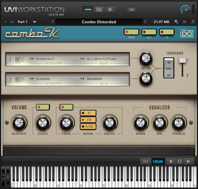Switch to the EDIT page
Image resolution: width=198 pixels, height=189 pixels.
149,32
